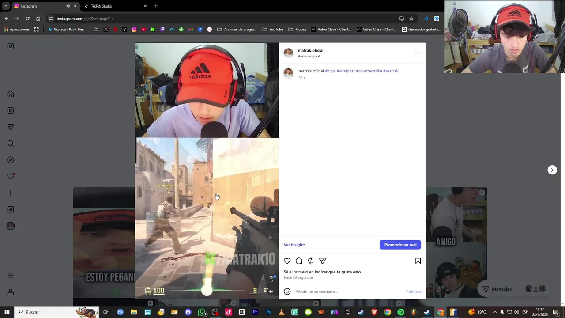Mute the reel video sound
The image size is (565, 318).
(271, 291)
